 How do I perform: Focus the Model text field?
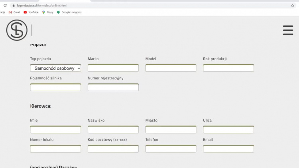tap(171, 68)
